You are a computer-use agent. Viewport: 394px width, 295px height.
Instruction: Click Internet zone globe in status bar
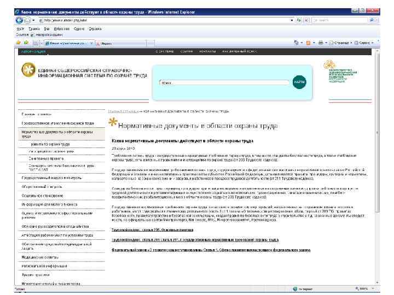(295, 289)
